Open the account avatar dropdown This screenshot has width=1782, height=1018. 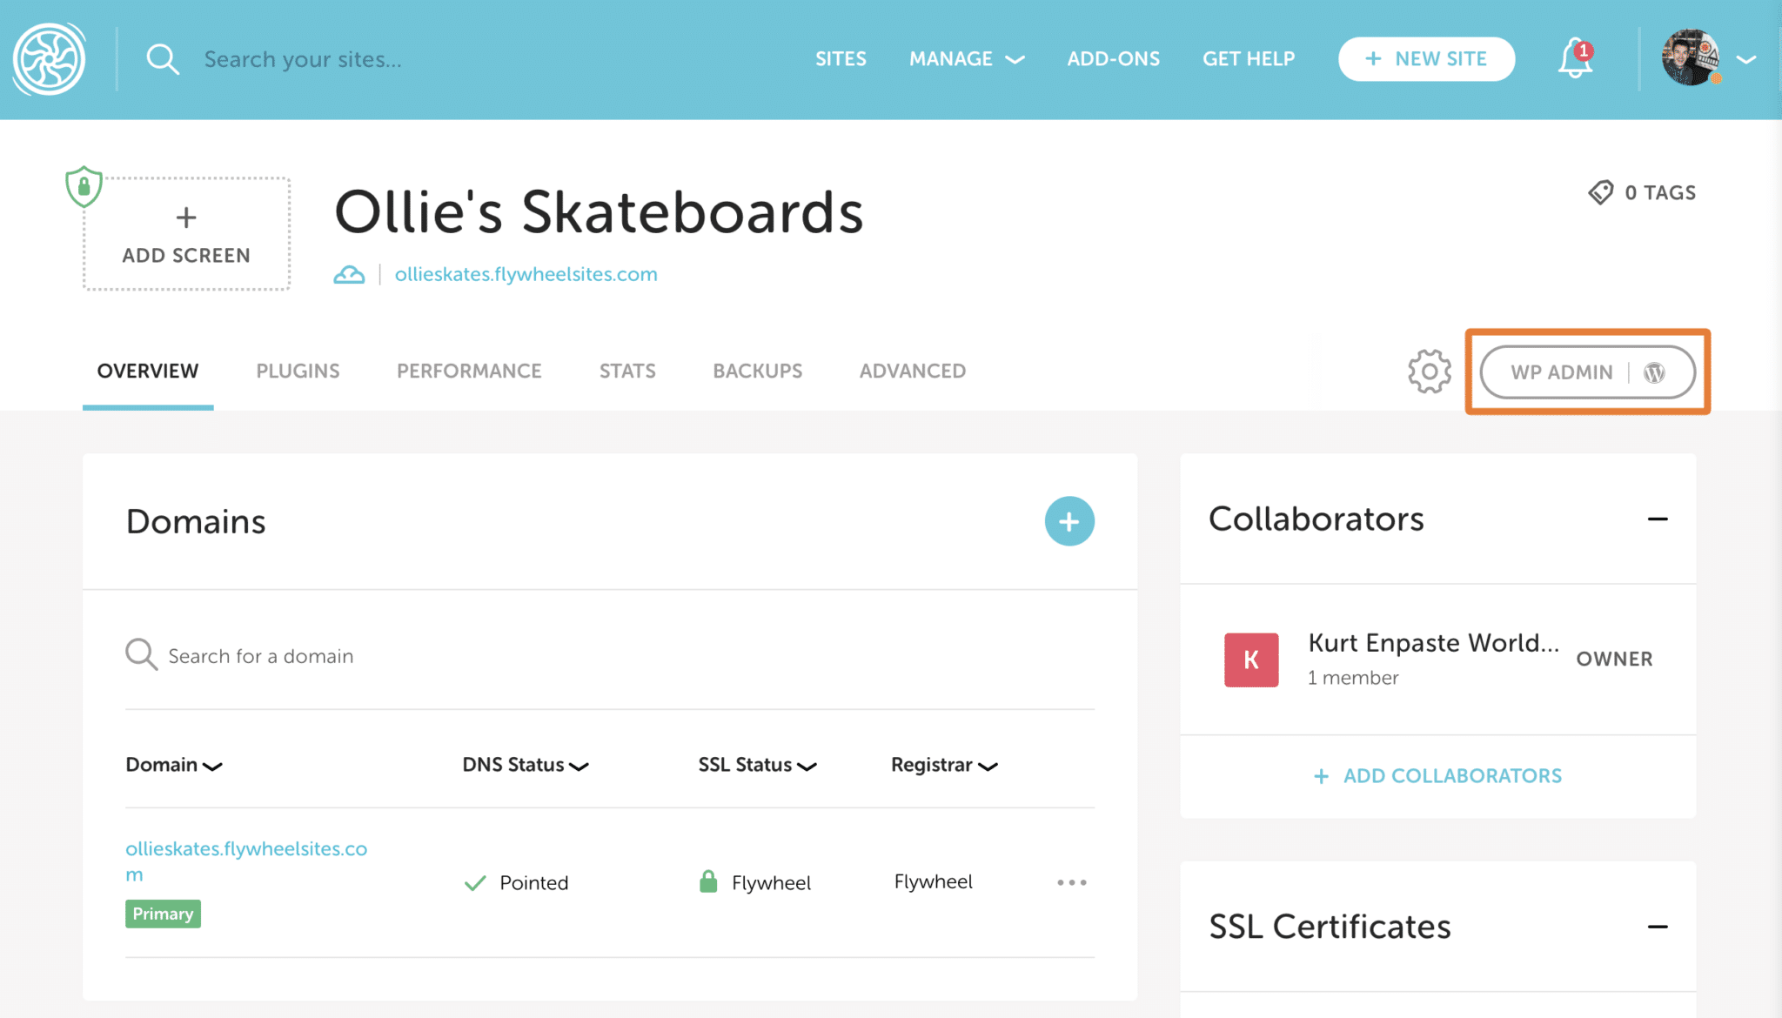coord(1689,58)
